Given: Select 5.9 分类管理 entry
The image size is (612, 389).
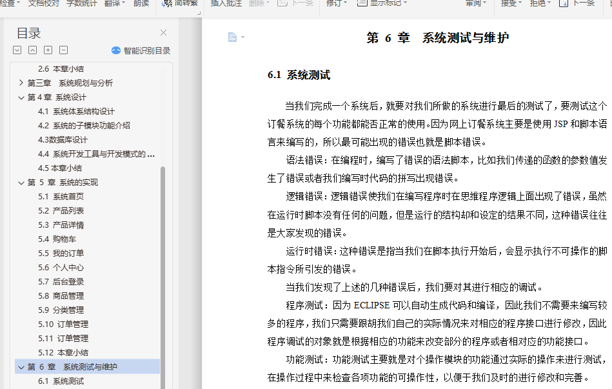Looking at the screenshot, I should (61, 310).
